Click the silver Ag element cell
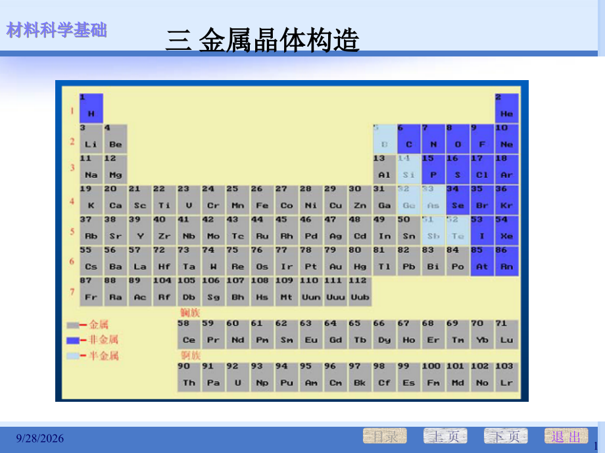Image resolution: width=605 pixels, height=453 pixels. pos(335,230)
